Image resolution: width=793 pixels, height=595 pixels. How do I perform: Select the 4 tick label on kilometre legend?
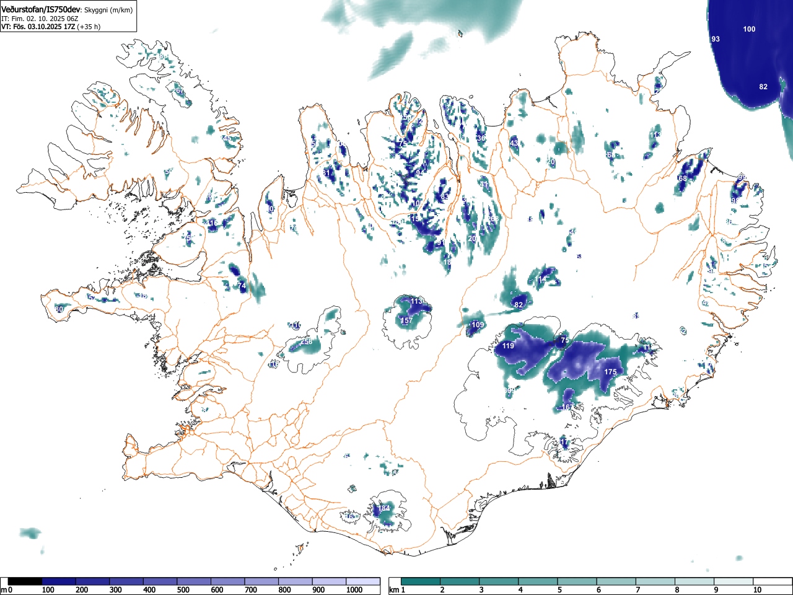pos(520,590)
